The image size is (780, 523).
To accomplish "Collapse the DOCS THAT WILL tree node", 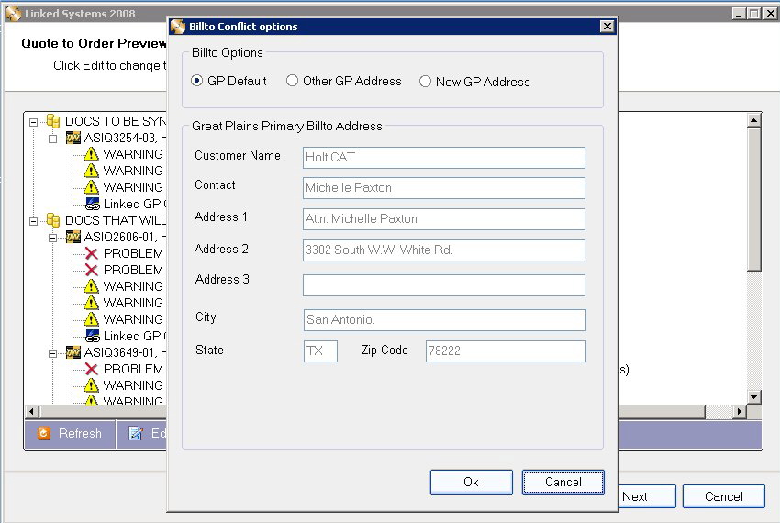I will (33, 221).
